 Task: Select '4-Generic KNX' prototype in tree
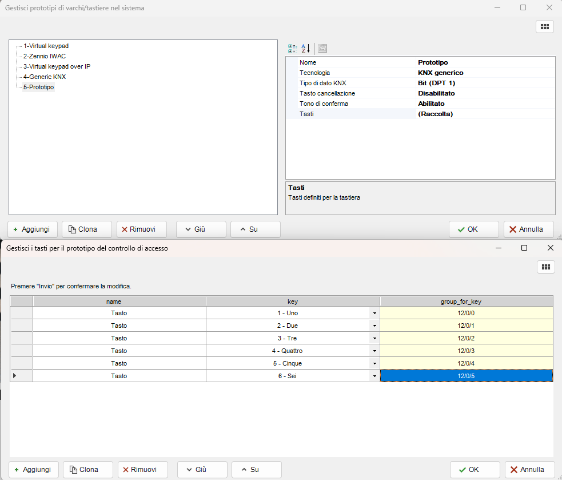point(44,77)
